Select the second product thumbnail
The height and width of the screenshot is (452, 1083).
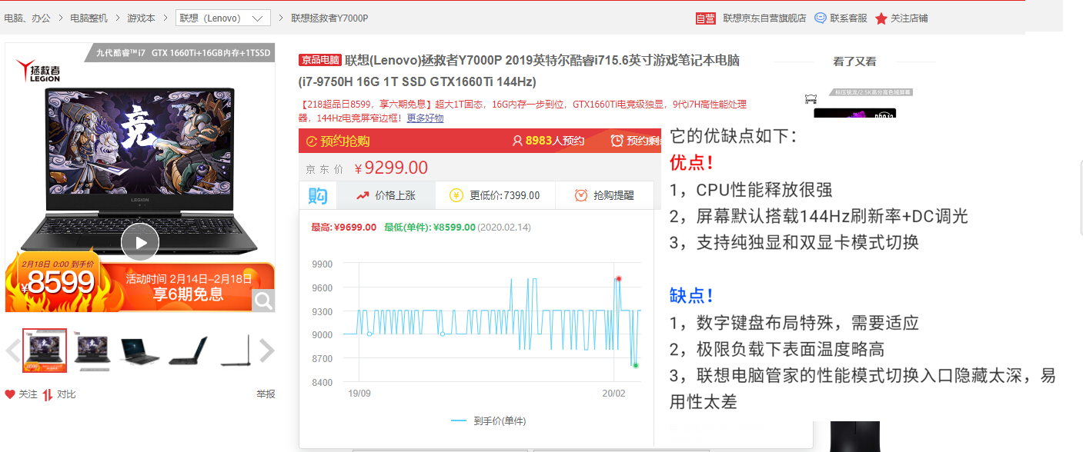[92, 350]
